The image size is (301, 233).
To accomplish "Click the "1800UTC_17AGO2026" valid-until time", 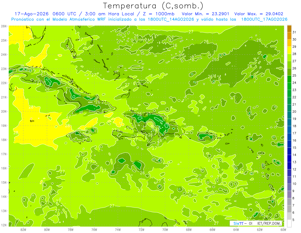I will [264, 19].
